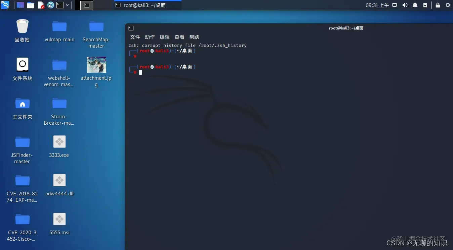Select the workspace switcher terminal thumbnail
453x250 pixels.
coord(87,5)
